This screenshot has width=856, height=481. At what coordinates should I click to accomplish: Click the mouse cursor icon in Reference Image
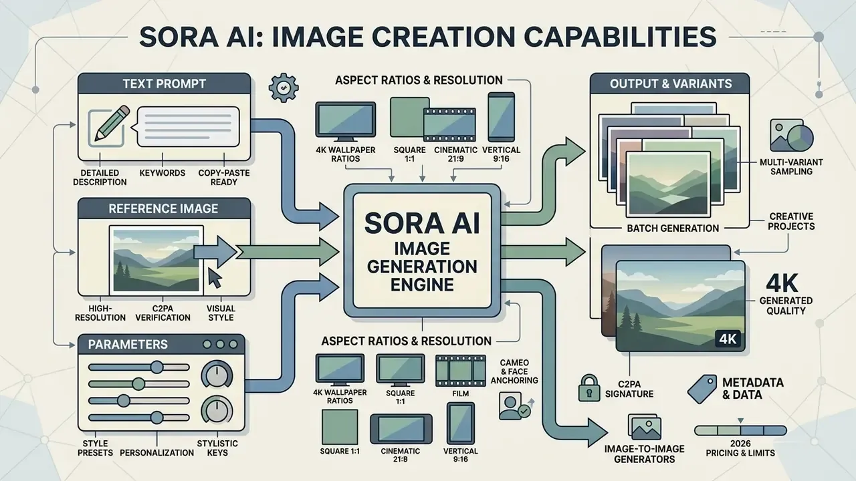click(216, 277)
